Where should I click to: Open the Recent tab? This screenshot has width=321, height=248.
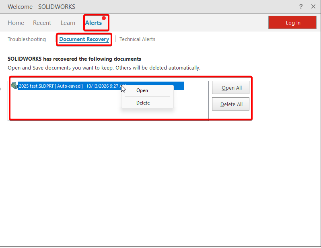pos(42,23)
